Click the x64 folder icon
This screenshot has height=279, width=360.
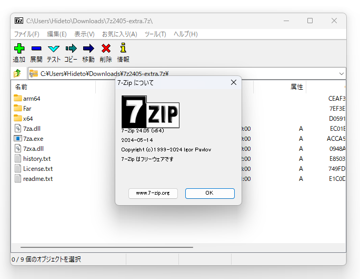[x=18, y=118]
